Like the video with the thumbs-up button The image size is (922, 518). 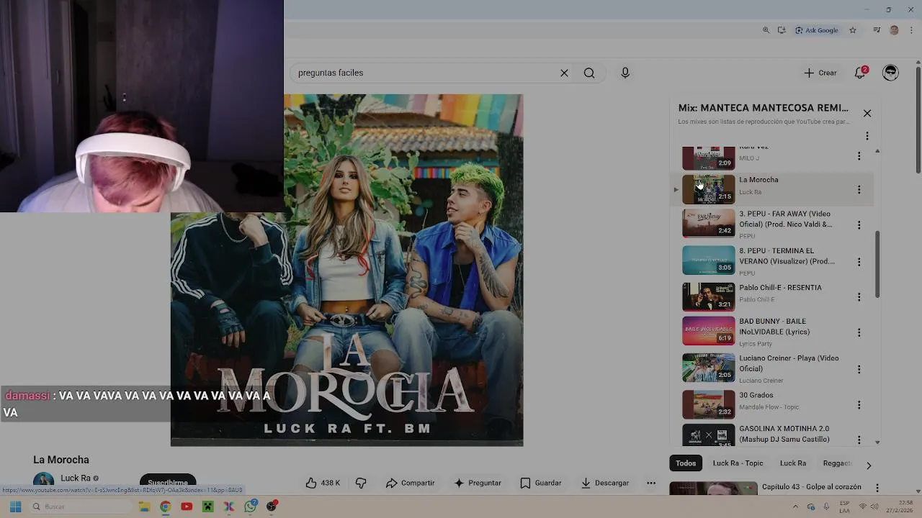tap(323, 483)
